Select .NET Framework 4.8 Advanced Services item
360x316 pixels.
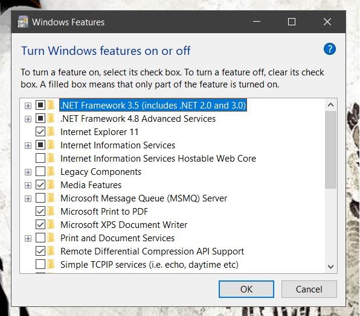(x=138, y=119)
